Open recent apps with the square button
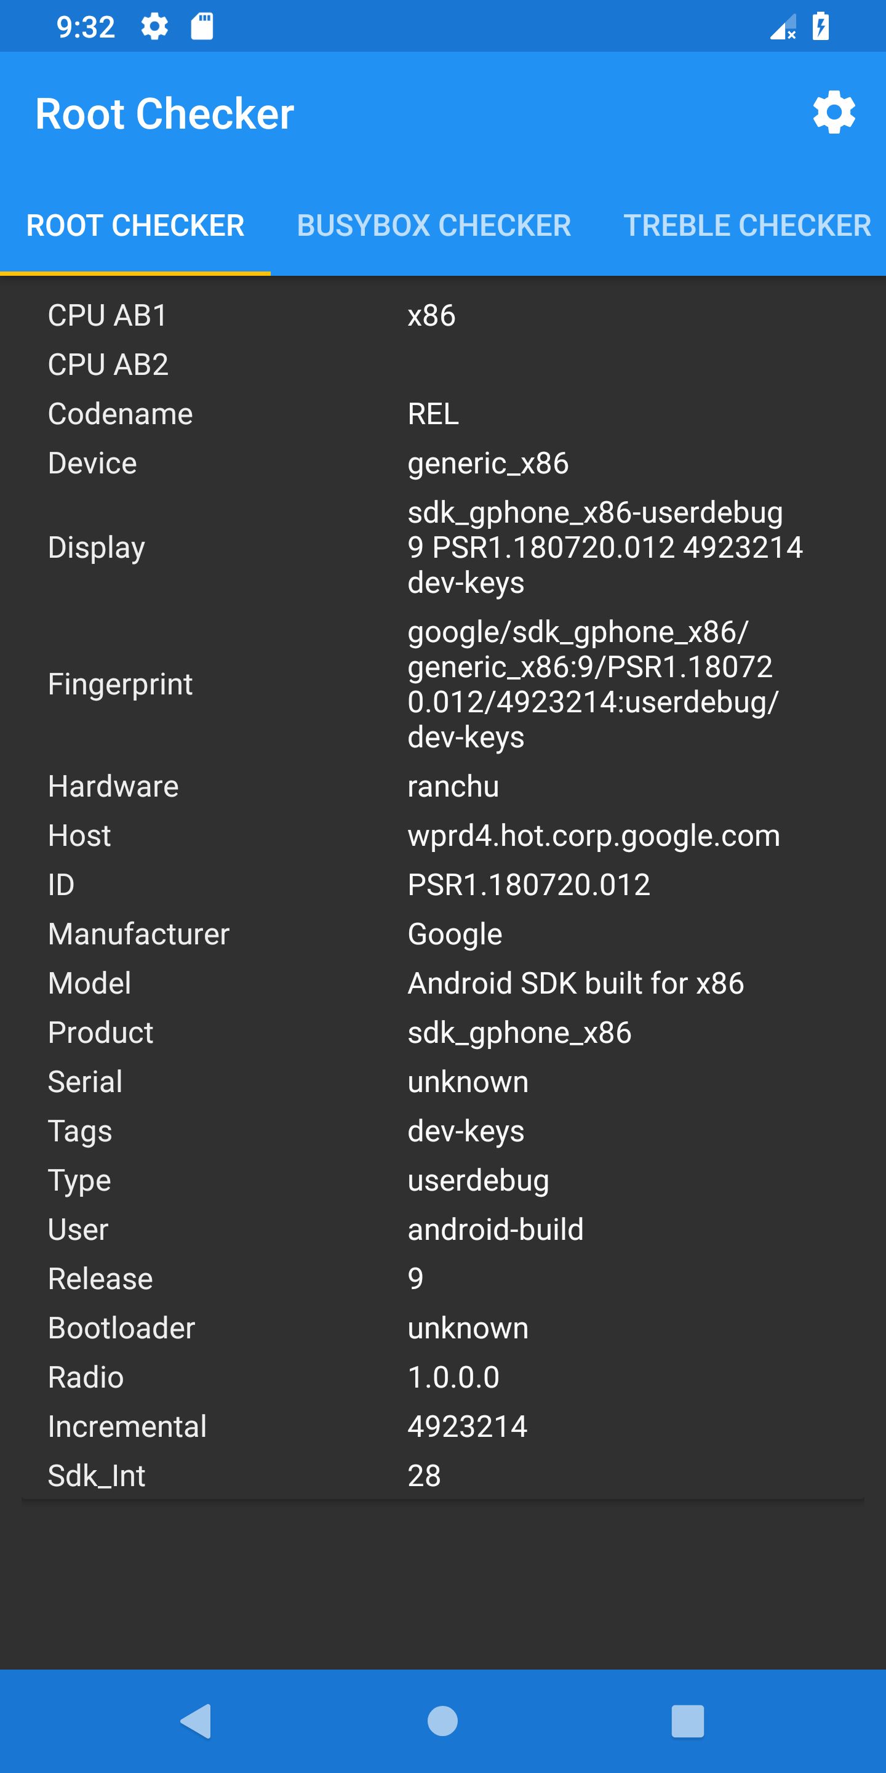The width and height of the screenshot is (886, 1773). pyautogui.click(x=688, y=1721)
